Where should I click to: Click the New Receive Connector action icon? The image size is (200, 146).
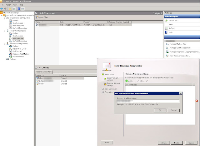[167, 56]
